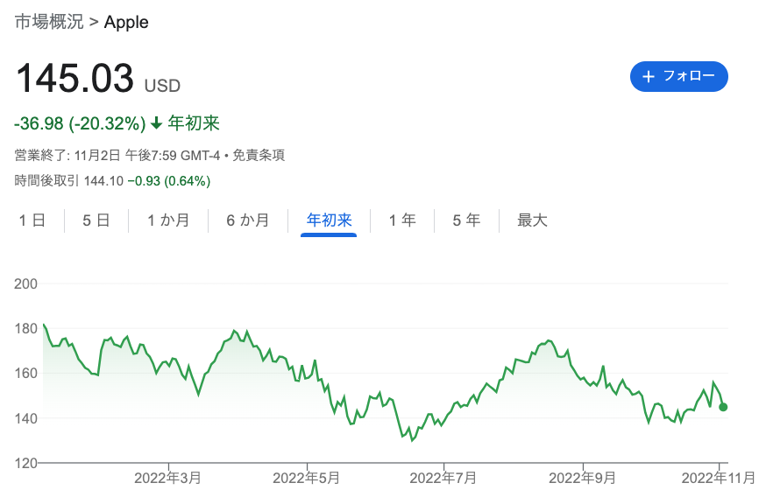Click the Follow (フォロー) button

point(678,77)
